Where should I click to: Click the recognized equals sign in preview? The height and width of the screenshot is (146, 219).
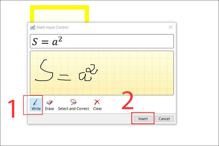(45, 42)
